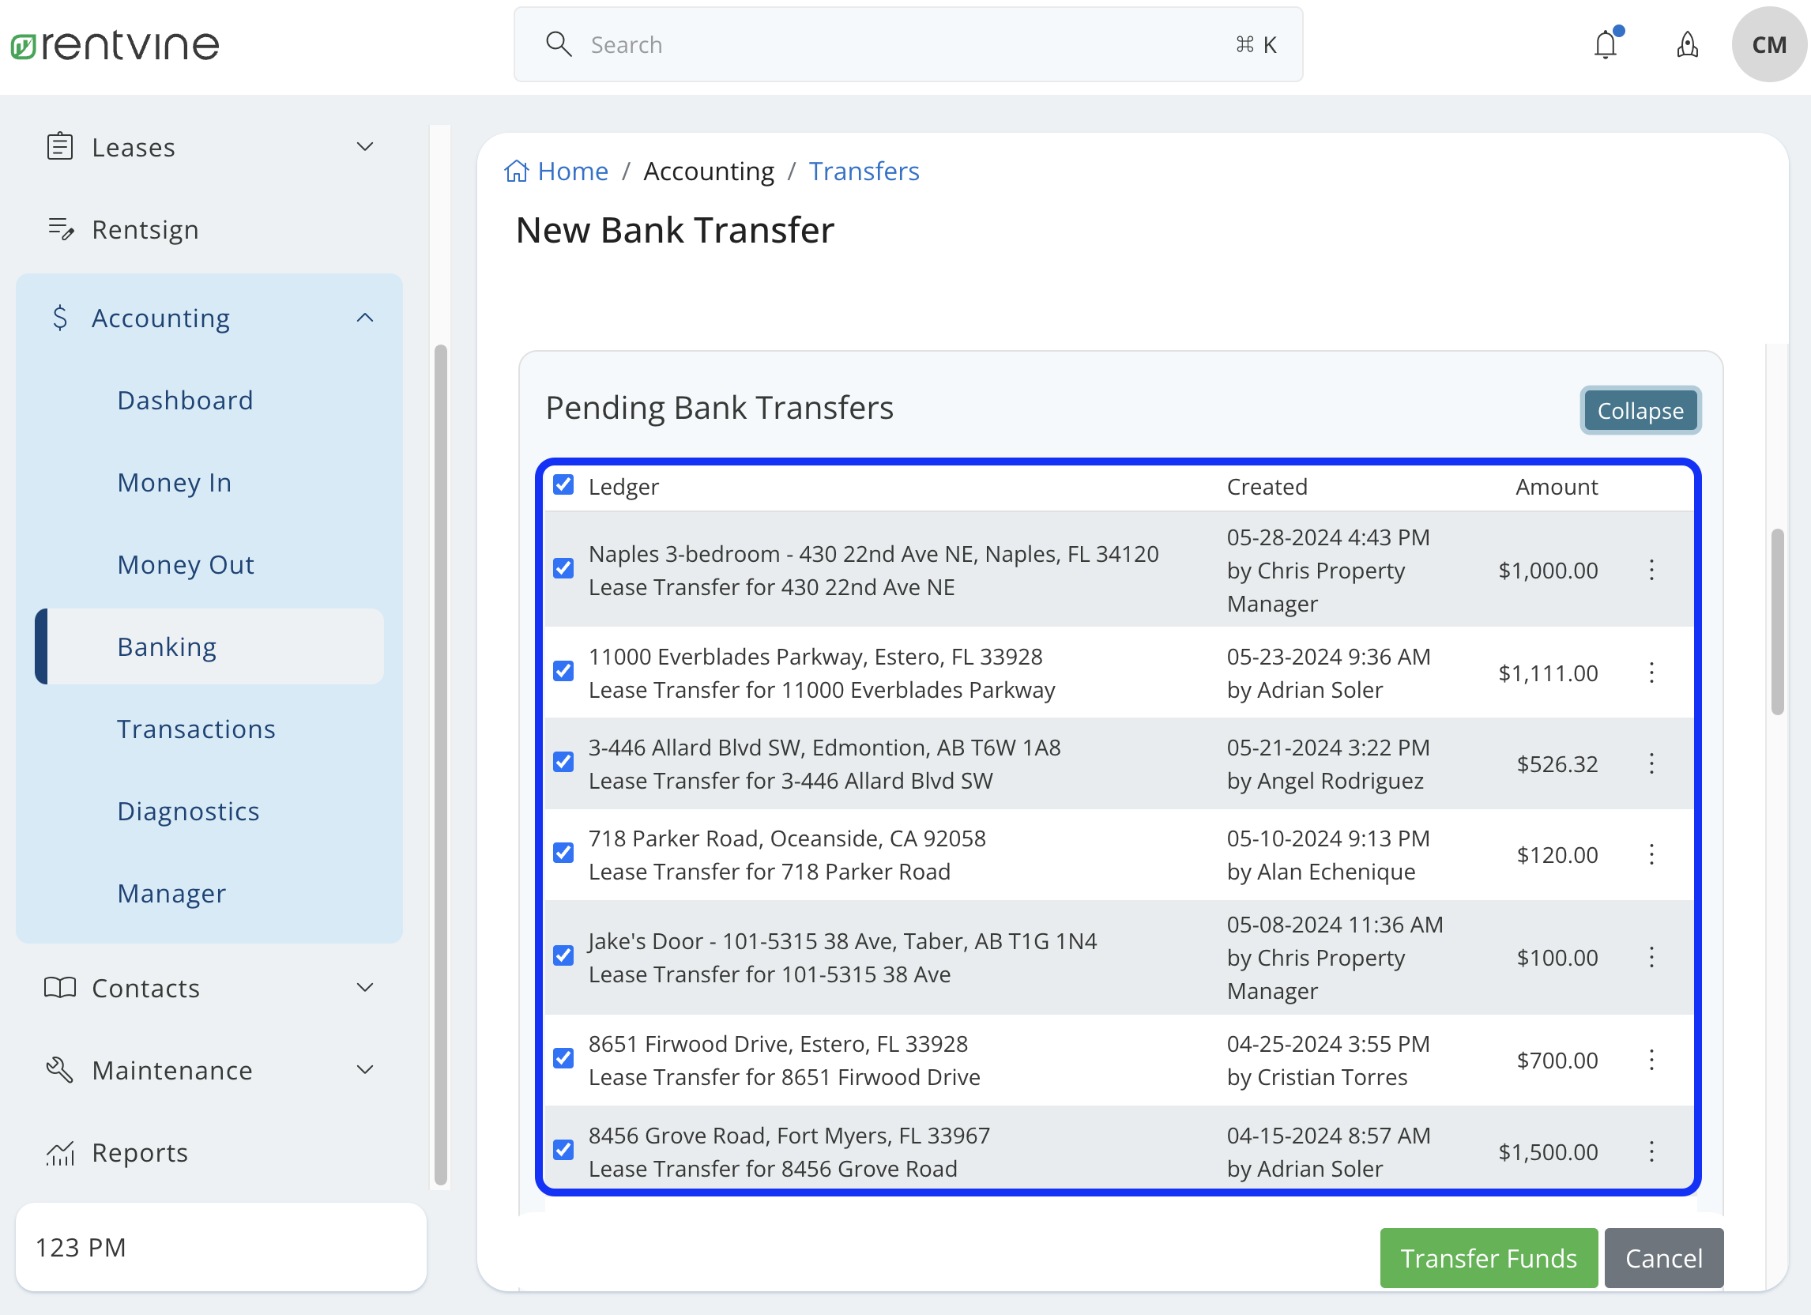Select the Rentsign sidebar icon
This screenshot has width=1811, height=1315.
pyautogui.click(x=60, y=229)
